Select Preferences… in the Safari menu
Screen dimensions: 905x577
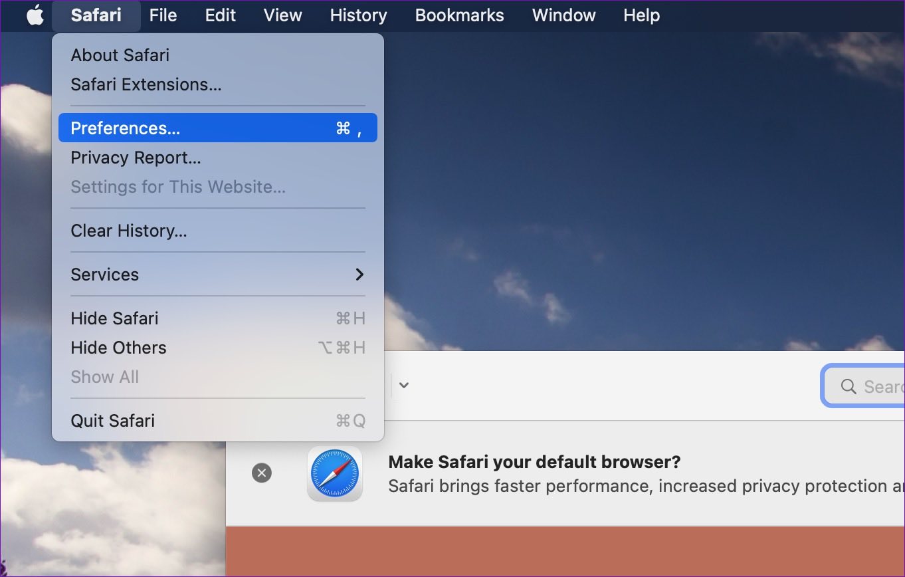click(x=218, y=128)
